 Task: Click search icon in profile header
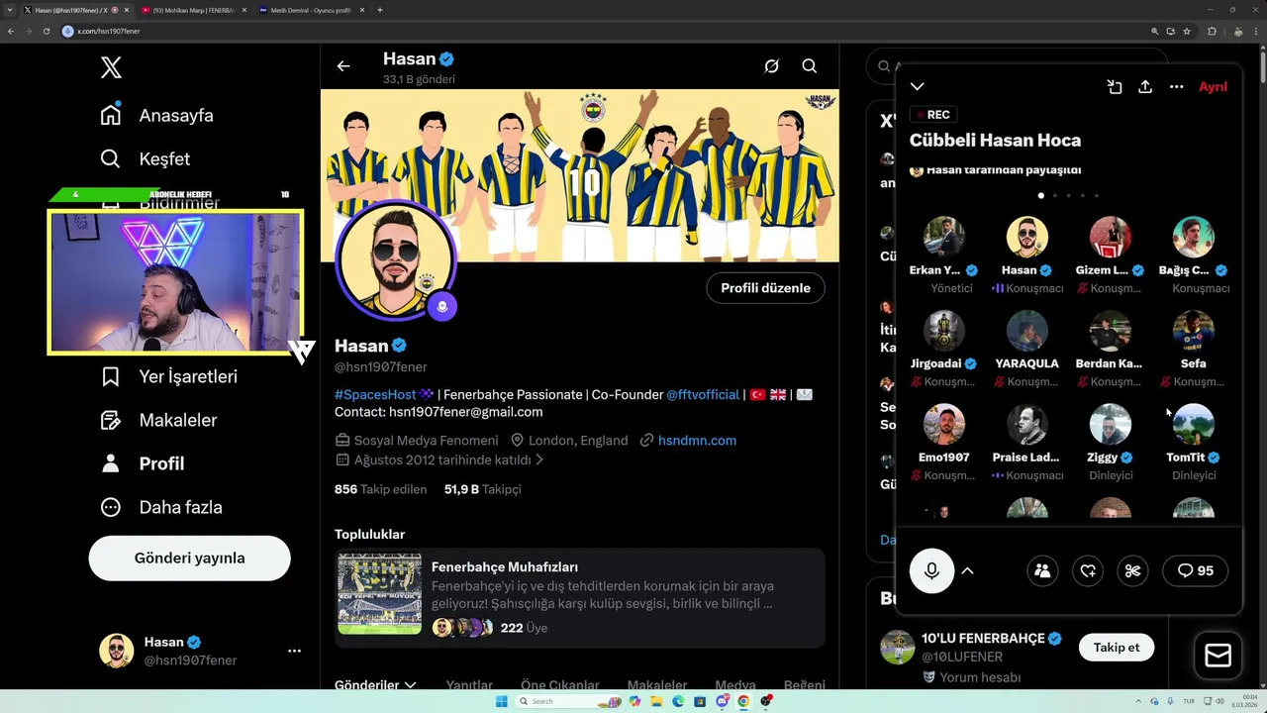(810, 66)
